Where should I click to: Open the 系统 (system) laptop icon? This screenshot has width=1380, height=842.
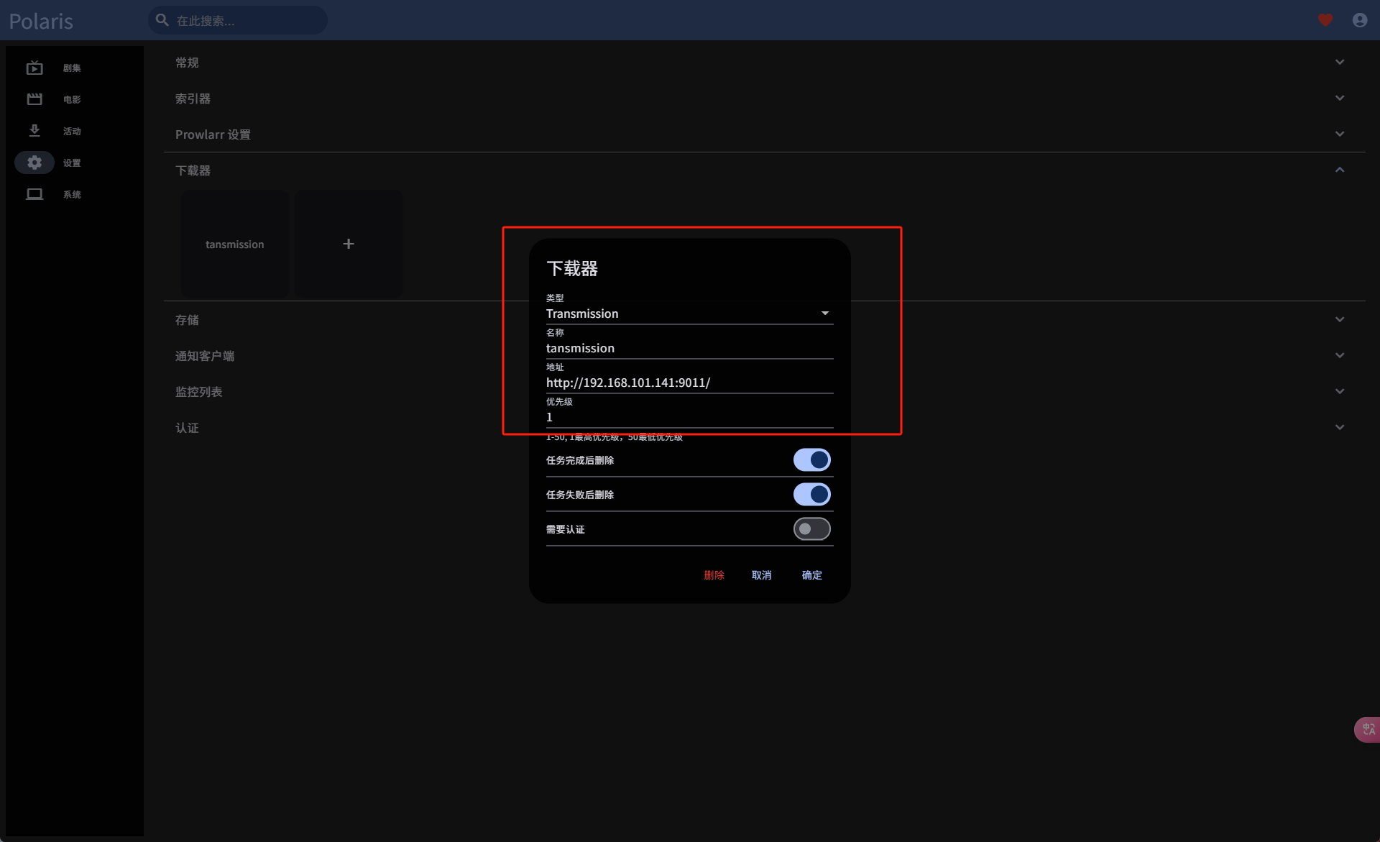coord(34,194)
